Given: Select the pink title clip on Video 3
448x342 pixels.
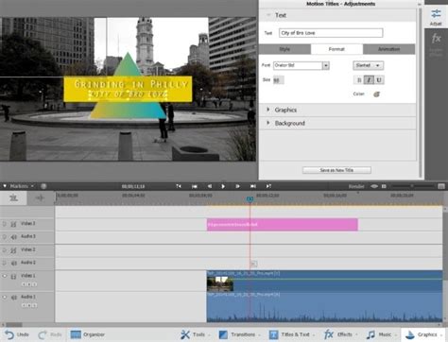Looking at the screenshot, I should click(x=283, y=225).
